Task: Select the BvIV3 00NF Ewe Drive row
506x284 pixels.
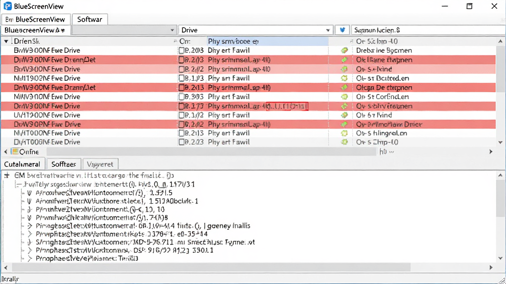Action: pos(248,51)
